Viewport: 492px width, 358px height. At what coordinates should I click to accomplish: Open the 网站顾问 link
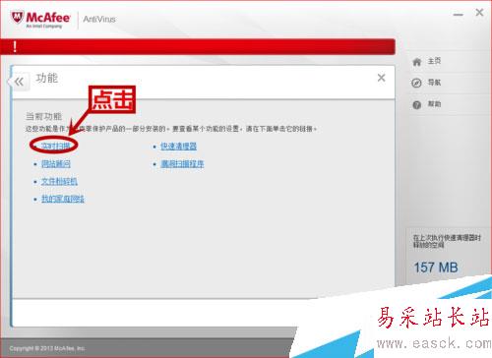pyautogui.click(x=56, y=163)
